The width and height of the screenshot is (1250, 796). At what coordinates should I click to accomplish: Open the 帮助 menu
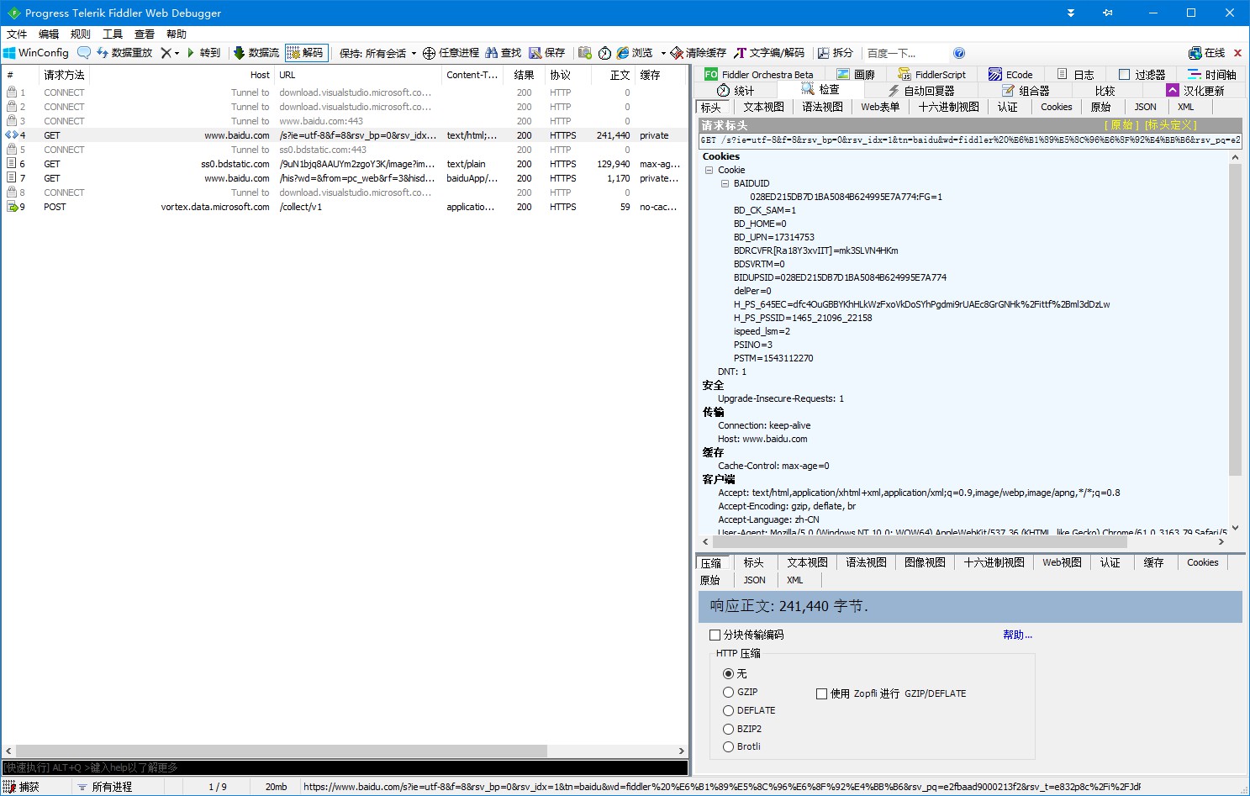[177, 34]
